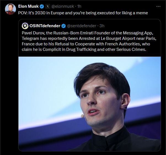This screenshot has width=166, height=155.
Task: Click the word 'Telegram' in the quoted post
Action: click(x=30, y=38)
